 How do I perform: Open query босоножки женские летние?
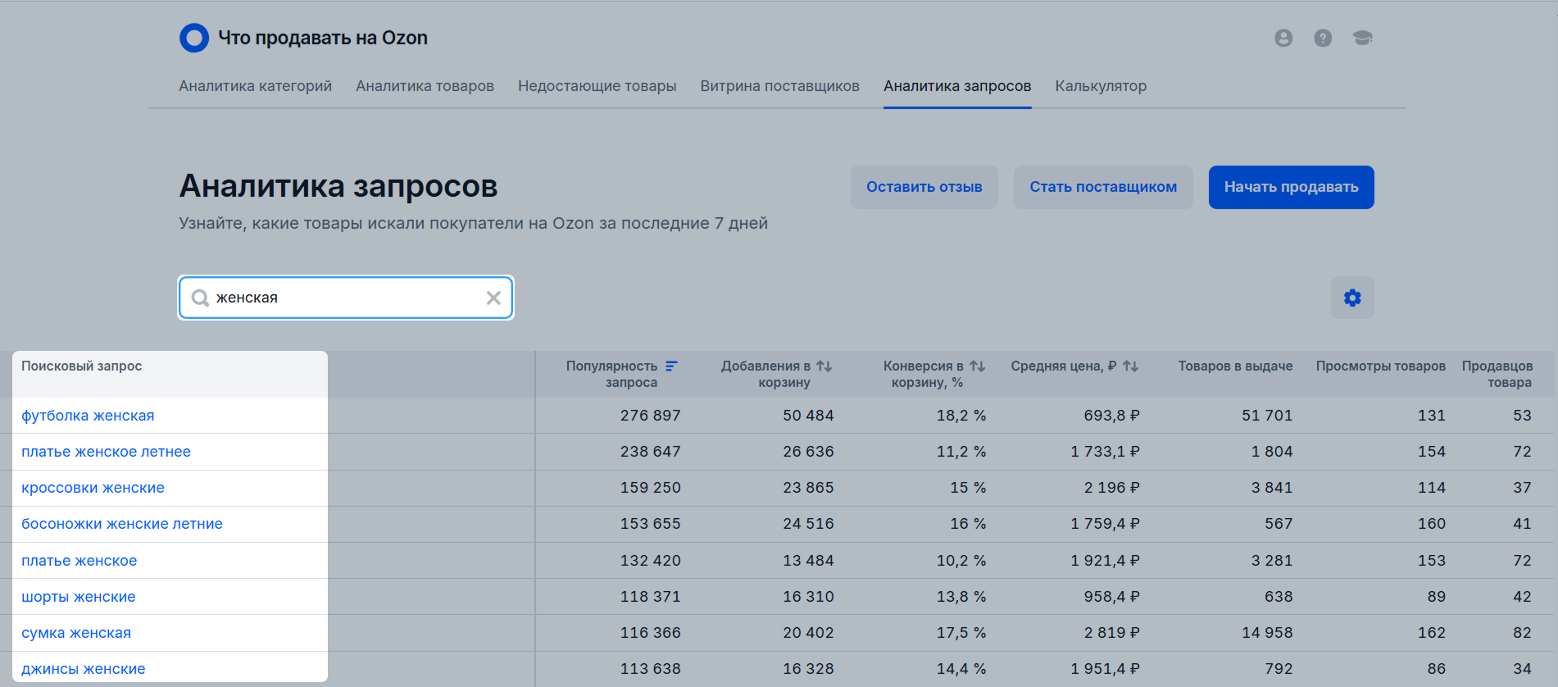click(x=122, y=524)
